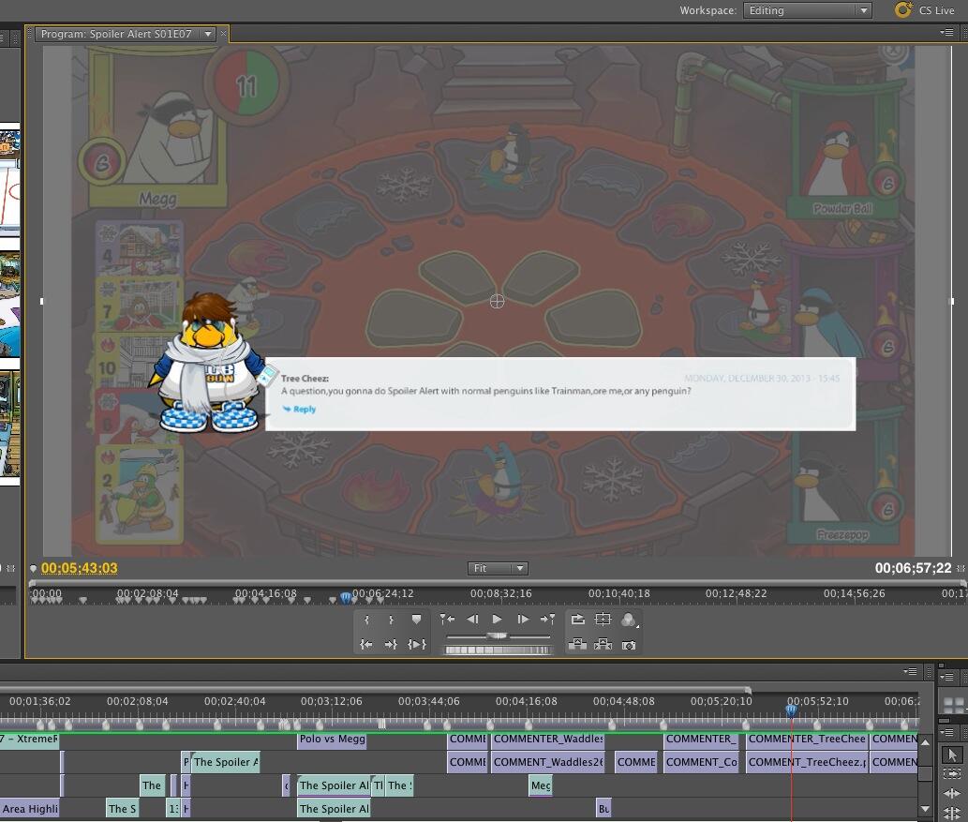Jump to the previous marker
This screenshot has width=968, height=822.
pos(447,619)
